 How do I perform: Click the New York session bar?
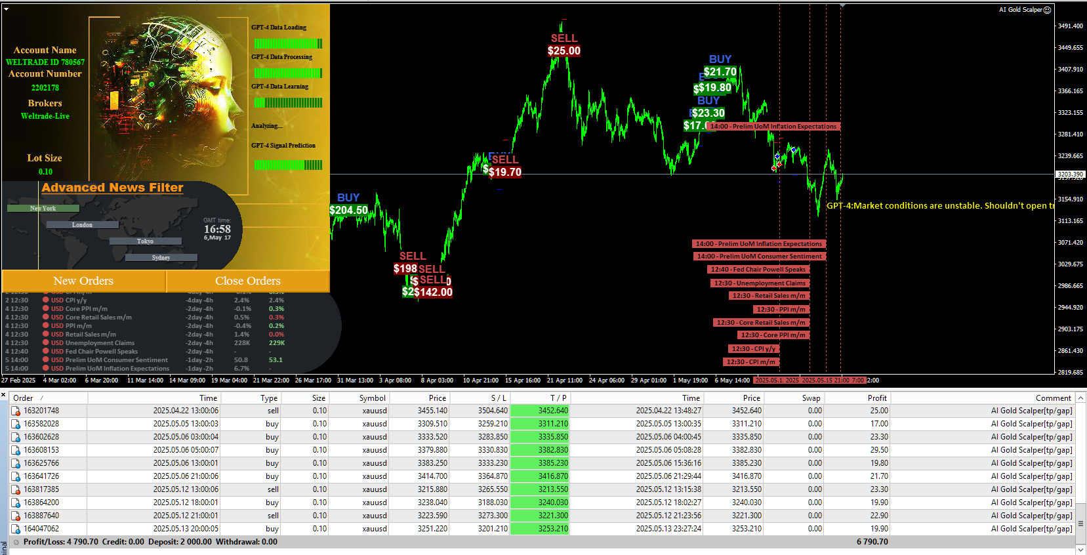pyautogui.click(x=43, y=208)
